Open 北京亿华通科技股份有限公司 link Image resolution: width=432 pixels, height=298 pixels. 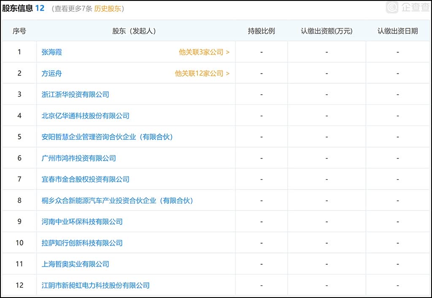tap(85, 115)
